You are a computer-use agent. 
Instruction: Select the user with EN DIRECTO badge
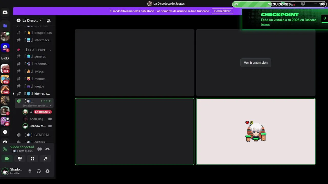[37, 112]
